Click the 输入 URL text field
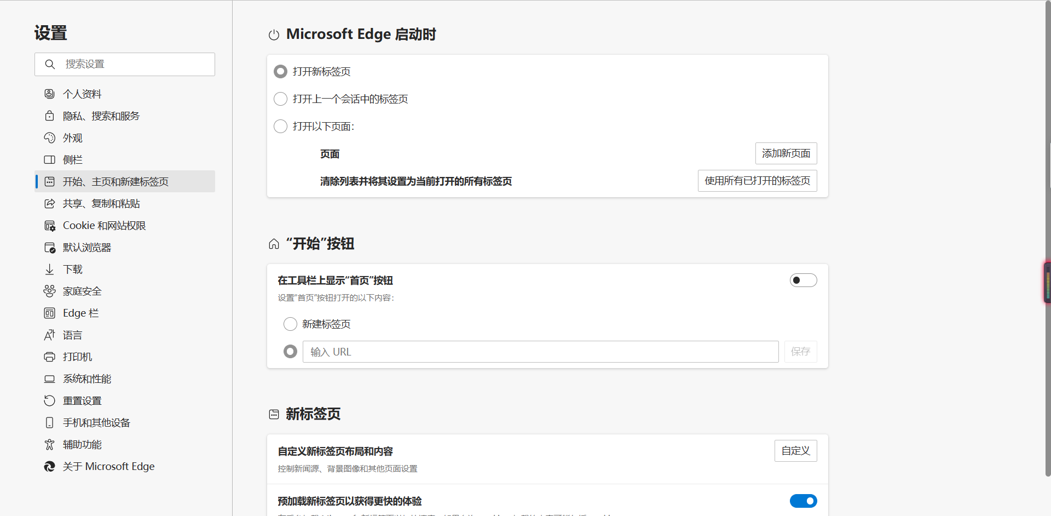The width and height of the screenshot is (1051, 516). (x=540, y=352)
